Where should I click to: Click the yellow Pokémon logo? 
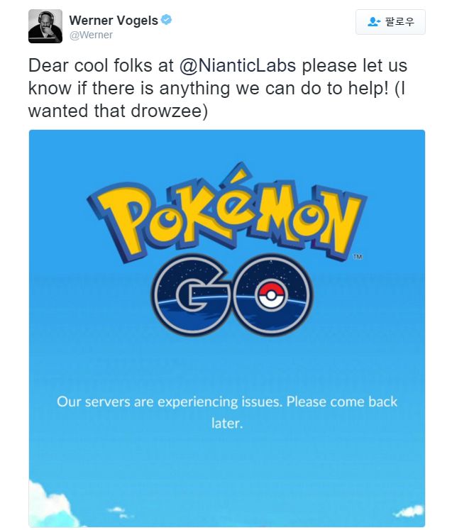226,214
